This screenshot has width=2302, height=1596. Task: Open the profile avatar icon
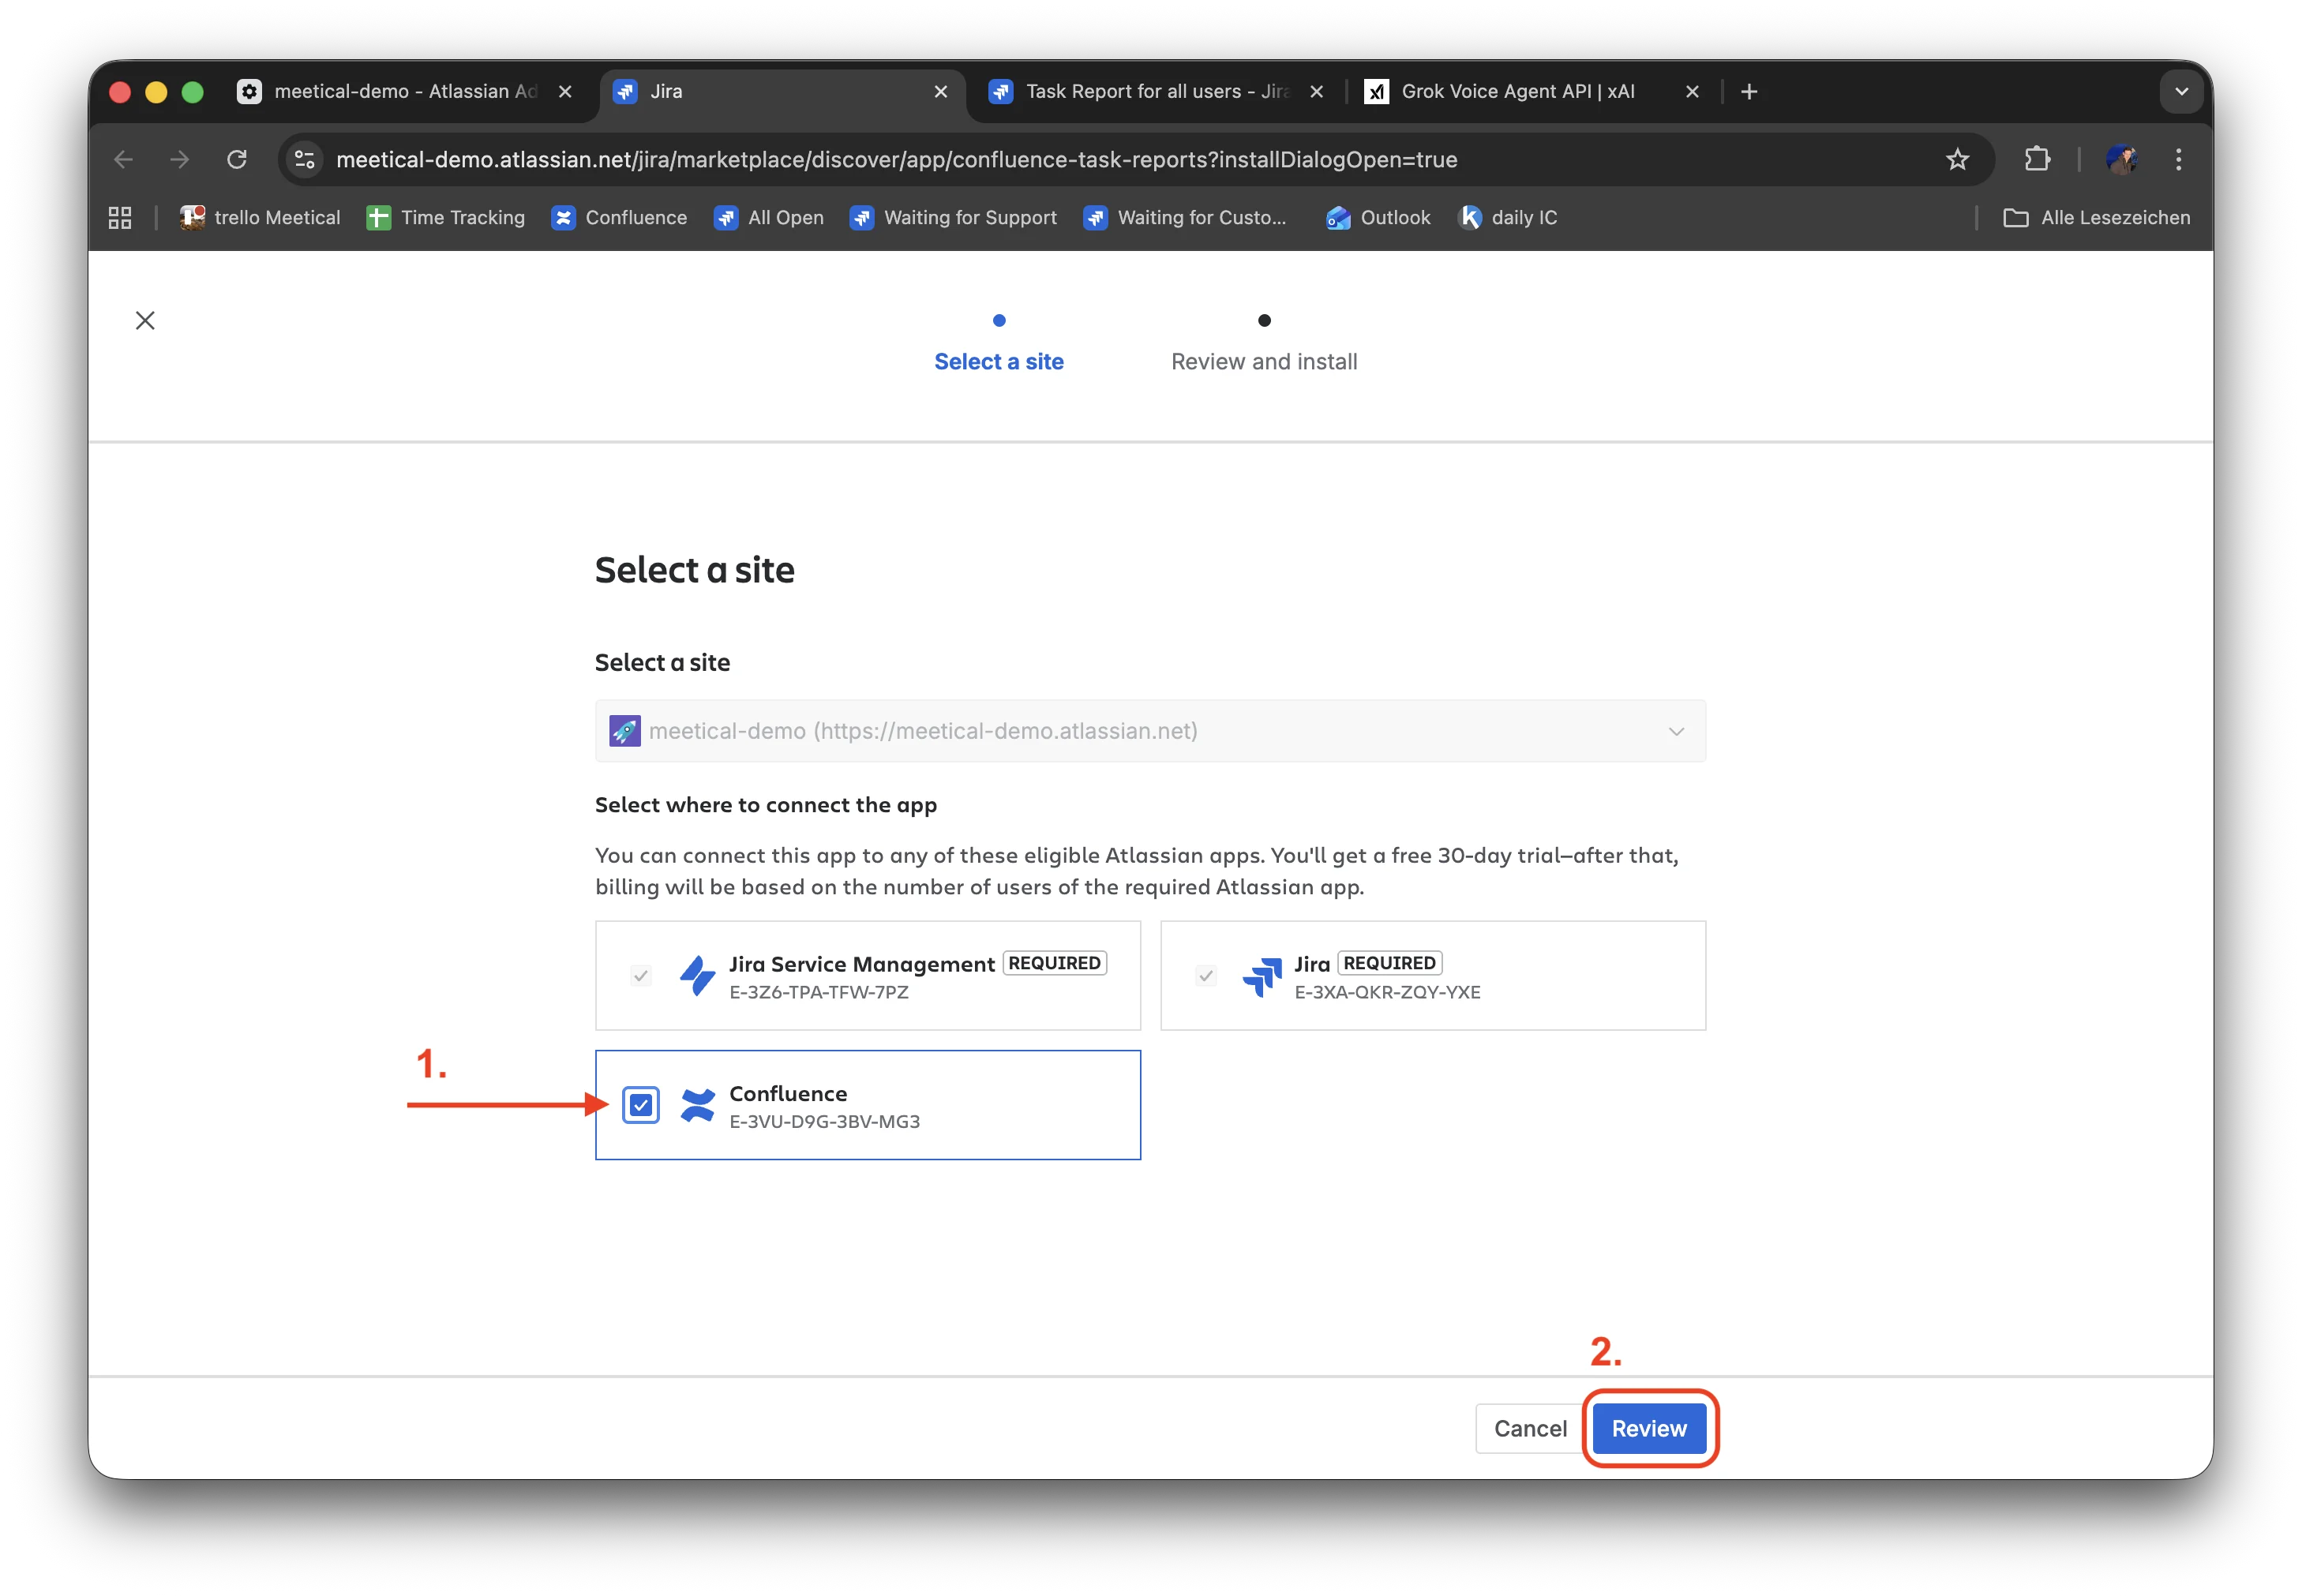2120,159
